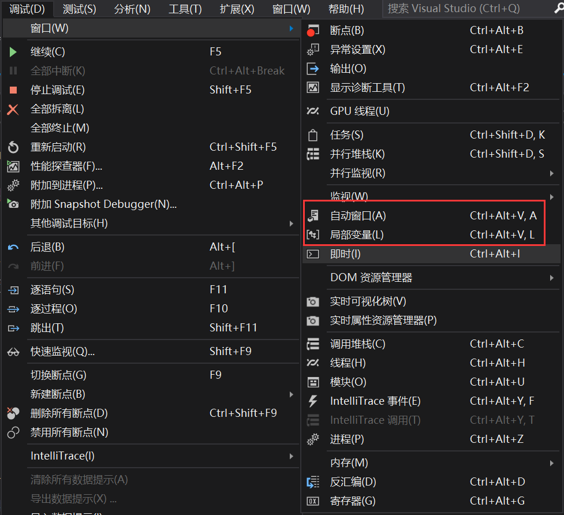
Task: Click the Performance Profiler chart icon
Action: (x=13, y=166)
